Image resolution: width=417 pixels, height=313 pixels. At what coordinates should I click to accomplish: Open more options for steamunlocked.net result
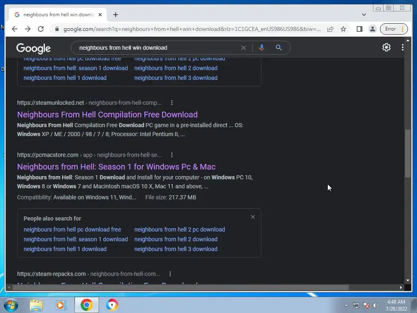point(172,103)
